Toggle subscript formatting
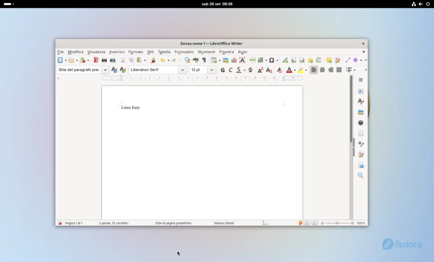The image size is (434, 262). (x=269, y=70)
